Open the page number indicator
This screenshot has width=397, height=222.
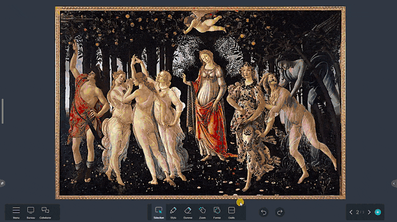(x=360, y=212)
